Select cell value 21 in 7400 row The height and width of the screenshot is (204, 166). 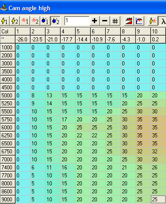pyautogui.click(x=128, y=168)
